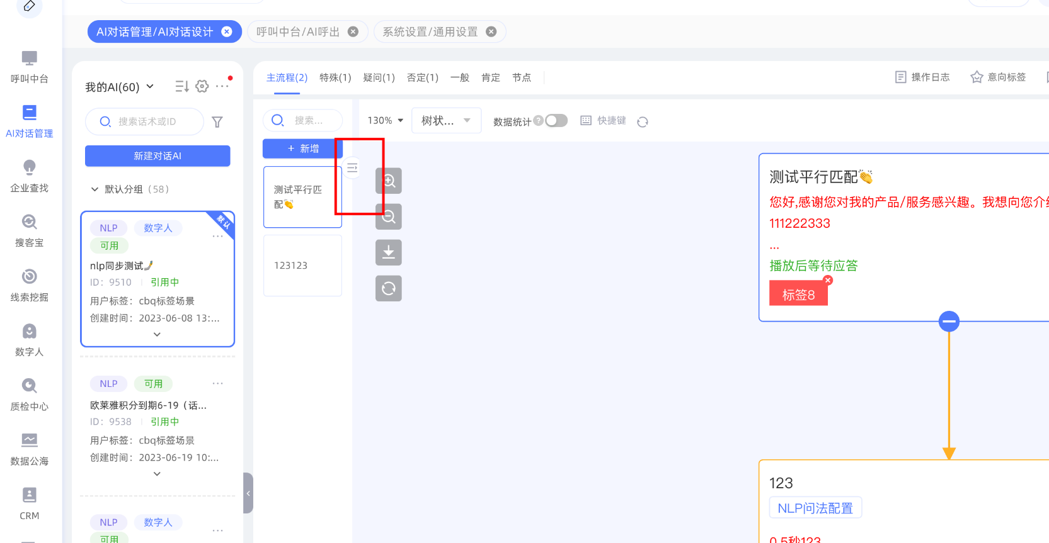This screenshot has height=543, width=1049.
Task: Click the 新建对话AI button
Action: [158, 156]
